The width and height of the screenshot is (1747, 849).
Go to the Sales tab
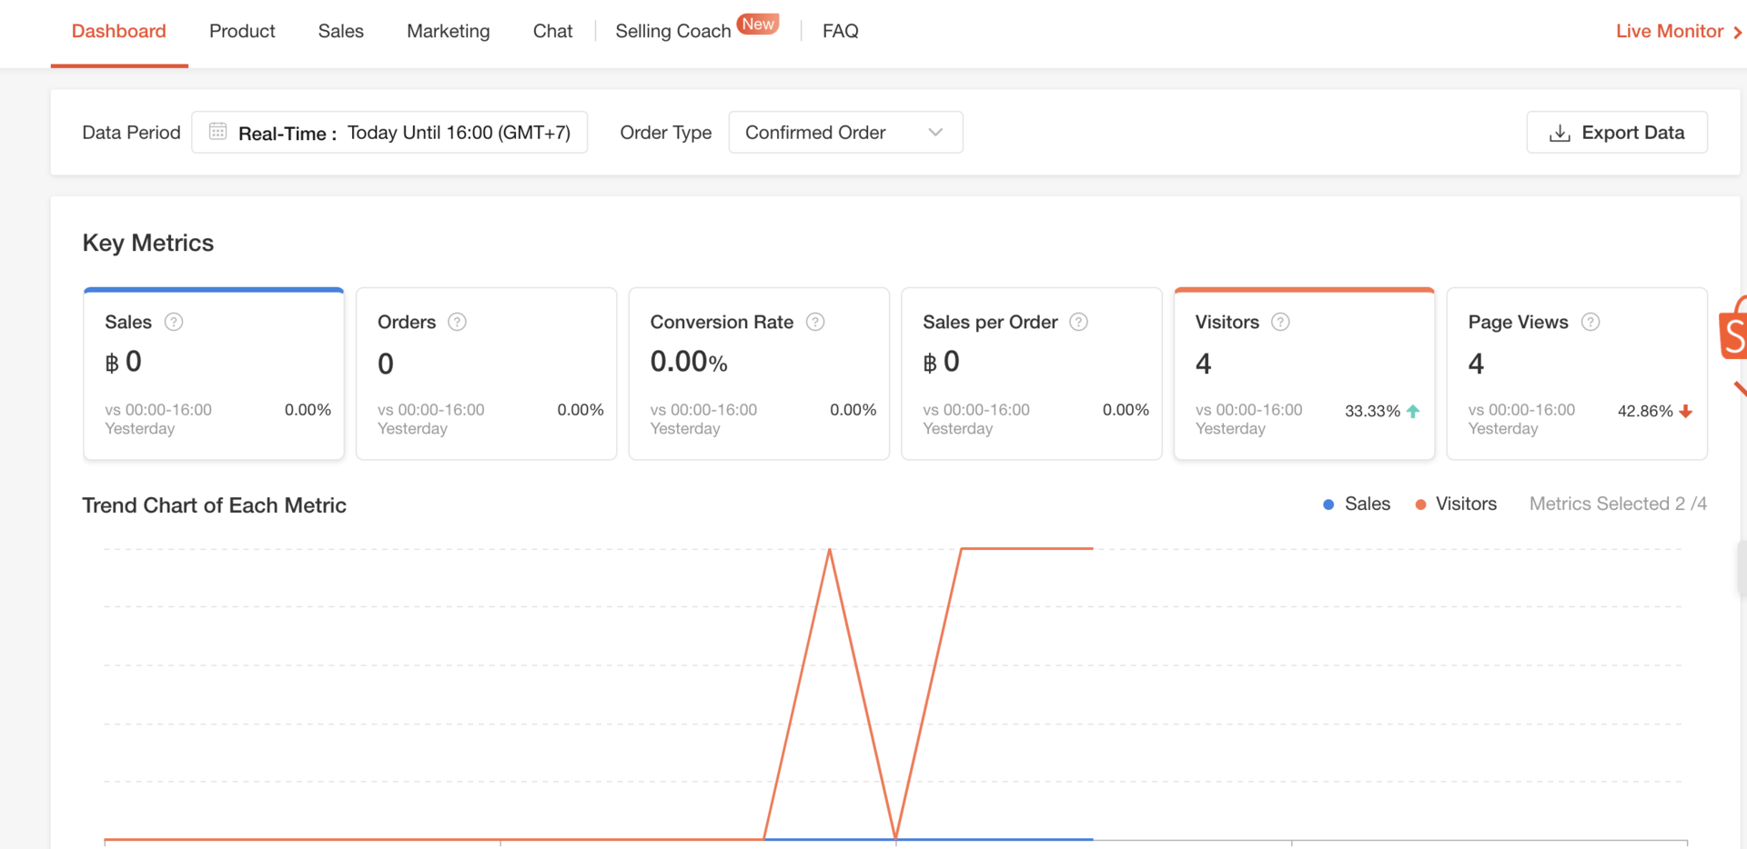click(x=341, y=31)
